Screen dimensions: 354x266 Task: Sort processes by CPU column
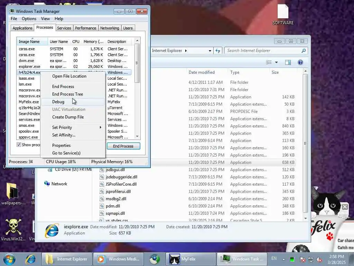point(76,42)
